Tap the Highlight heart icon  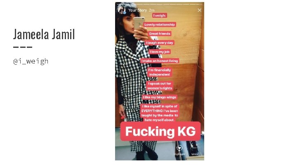pyautogui.click(x=179, y=148)
